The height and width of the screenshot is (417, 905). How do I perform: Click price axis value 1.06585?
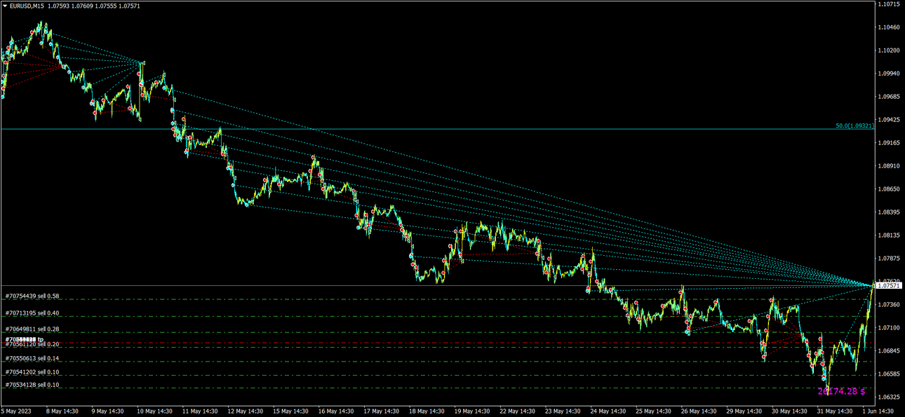point(890,374)
